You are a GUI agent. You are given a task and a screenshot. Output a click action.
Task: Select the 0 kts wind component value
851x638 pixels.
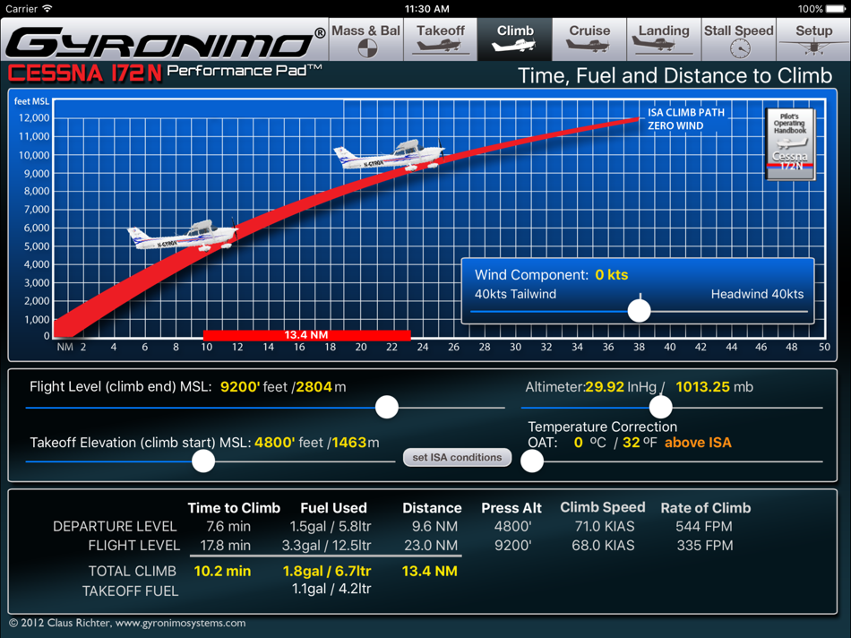(x=612, y=275)
